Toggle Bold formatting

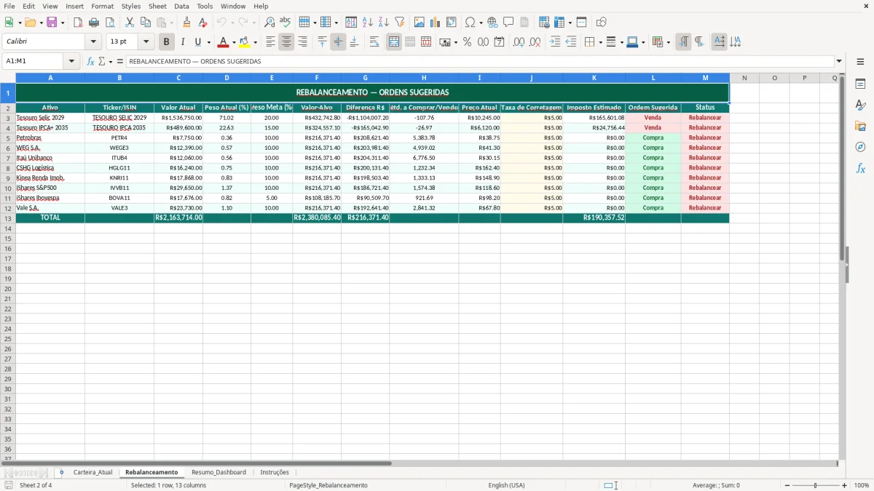coord(167,42)
